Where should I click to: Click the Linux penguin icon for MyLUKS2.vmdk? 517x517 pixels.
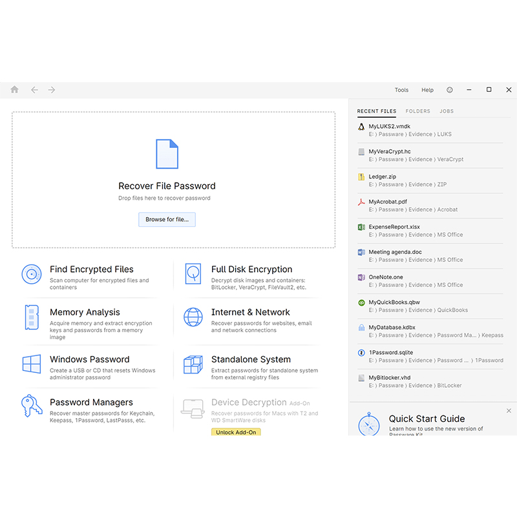[x=361, y=127]
